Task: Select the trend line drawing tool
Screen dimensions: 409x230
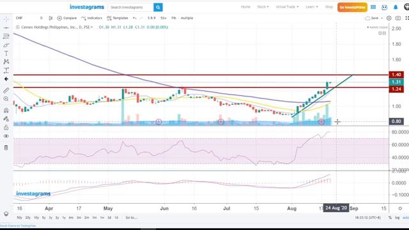Action: coord(6,27)
